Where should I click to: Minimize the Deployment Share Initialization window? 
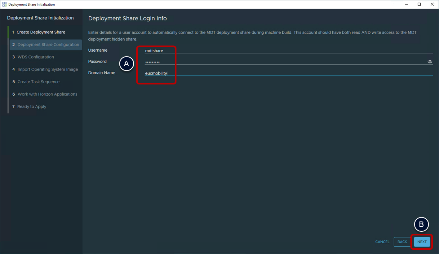click(406, 4)
